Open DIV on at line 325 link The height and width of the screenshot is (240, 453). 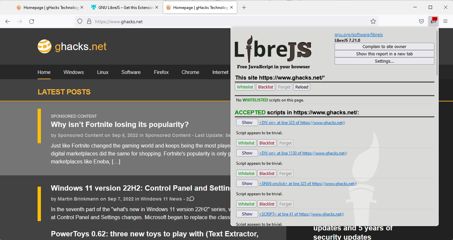coord(302,123)
